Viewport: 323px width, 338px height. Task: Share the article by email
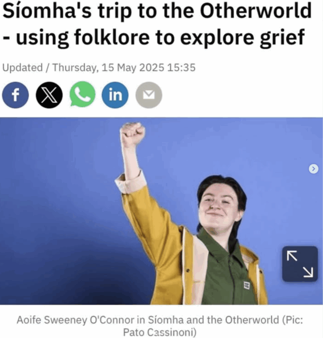149,95
